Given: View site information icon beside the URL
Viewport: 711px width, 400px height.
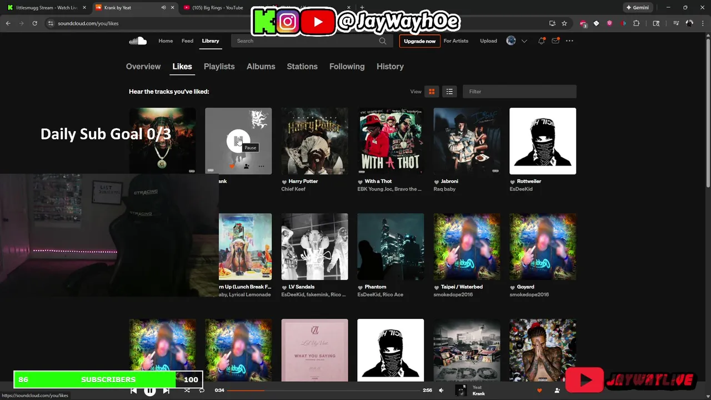Looking at the screenshot, I should point(51,23).
